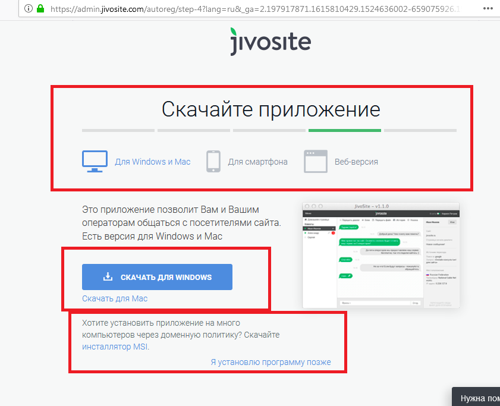Click 'Я установлю программу позже' link
Image resolution: width=500 pixels, height=406 pixels.
click(271, 362)
